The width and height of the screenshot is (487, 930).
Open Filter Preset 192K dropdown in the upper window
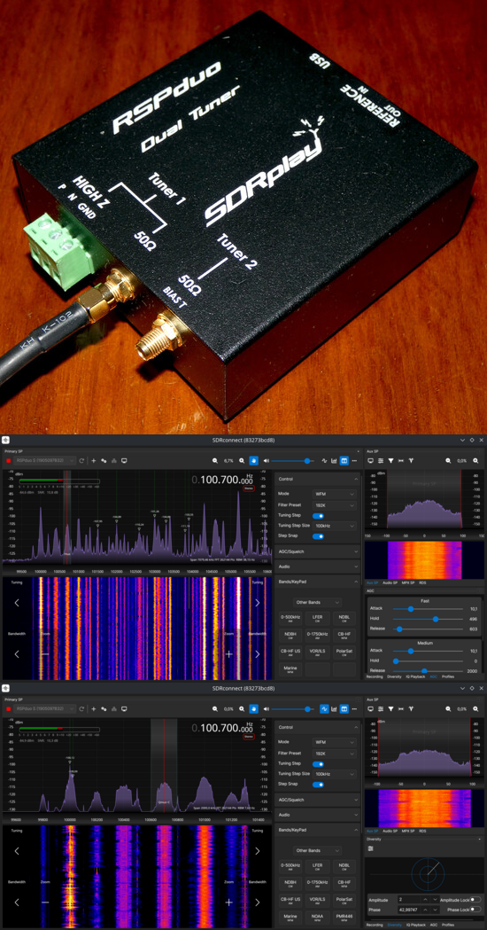[334, 504]
